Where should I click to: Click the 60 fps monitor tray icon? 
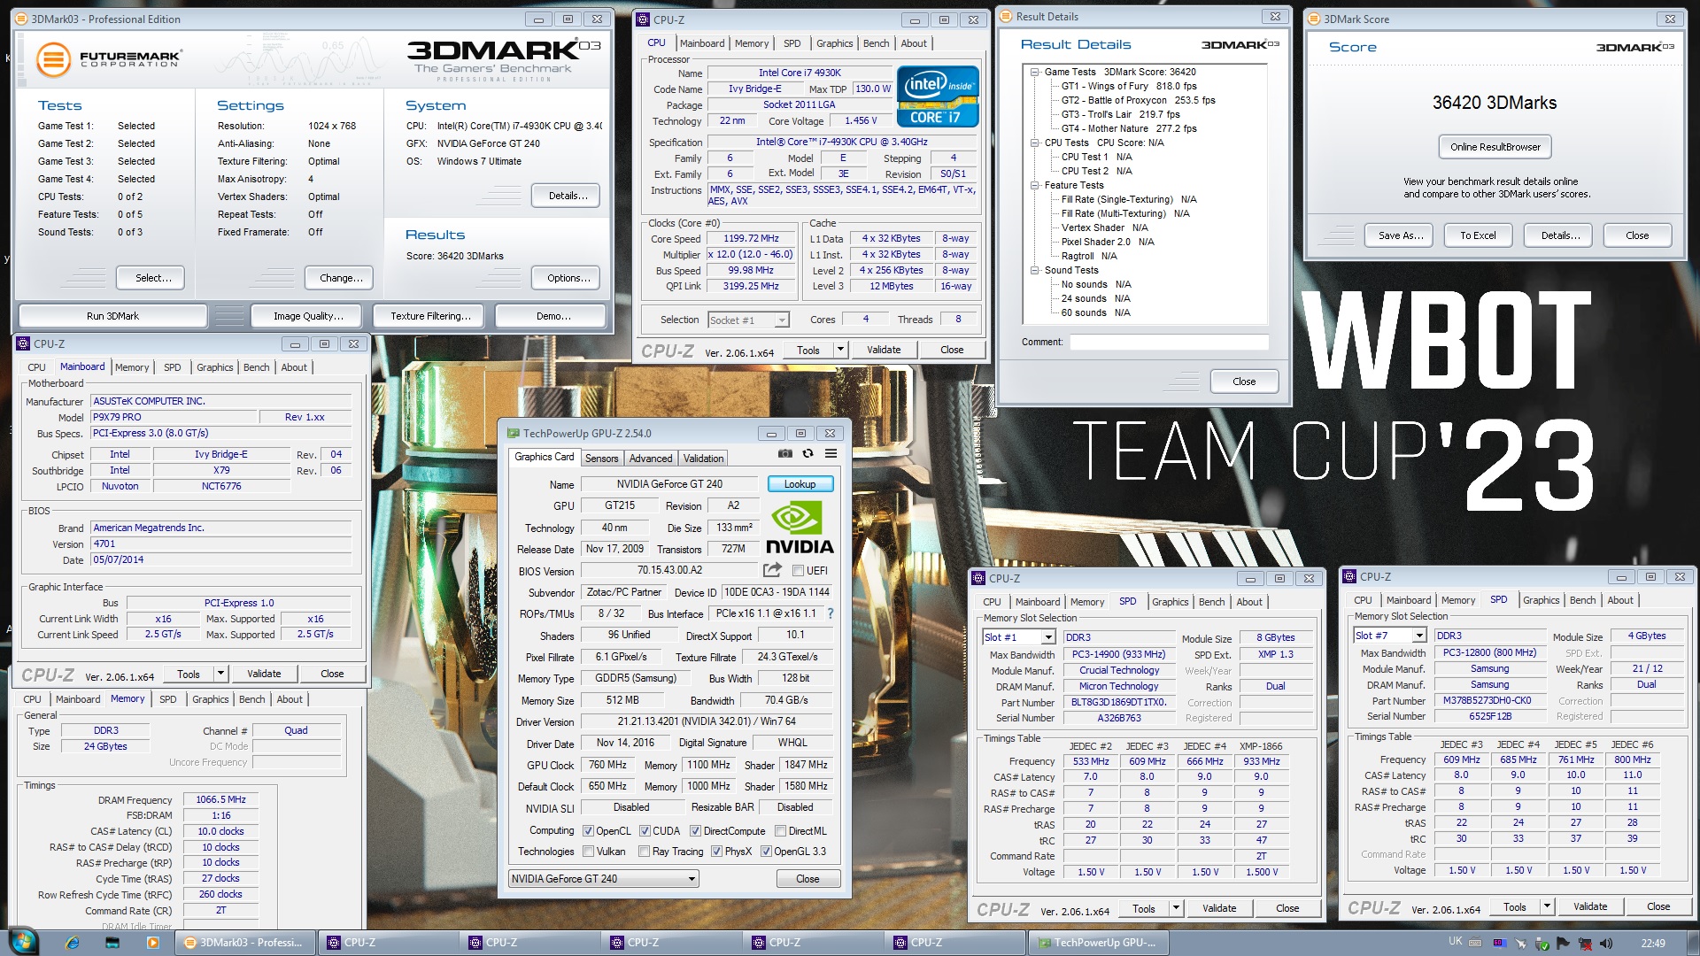(1498, 944)
